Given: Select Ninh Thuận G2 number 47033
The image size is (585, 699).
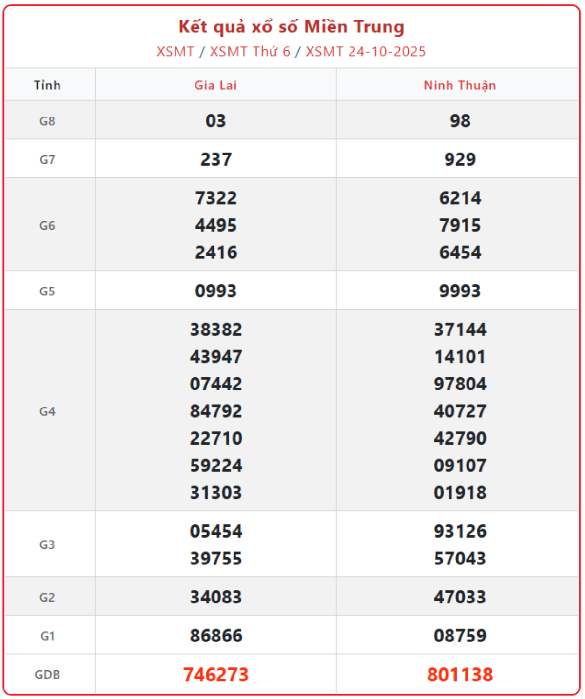Looking at the screenshot, I should pyautogui.click(x=460, y=597).
